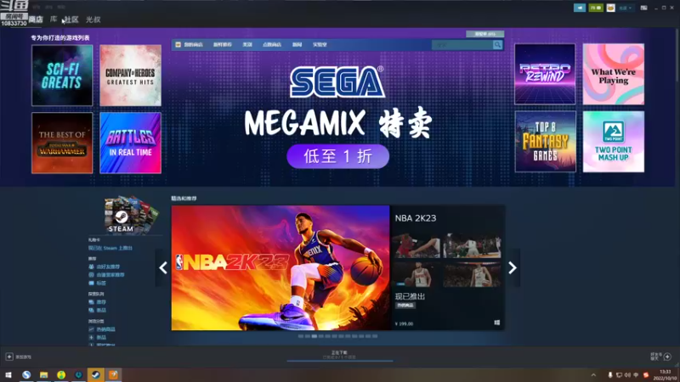680x382 pixels.
Task: Open 点数商店 points shop link
Action: [272, 45]
